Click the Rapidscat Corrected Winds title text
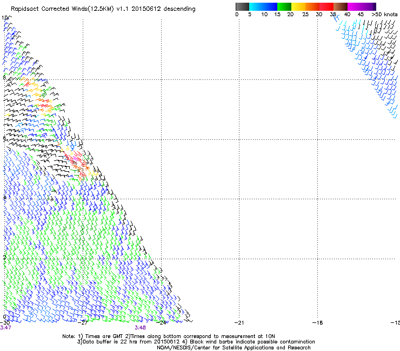The width and height of the screenshot is (400, 351). [103, 9]
